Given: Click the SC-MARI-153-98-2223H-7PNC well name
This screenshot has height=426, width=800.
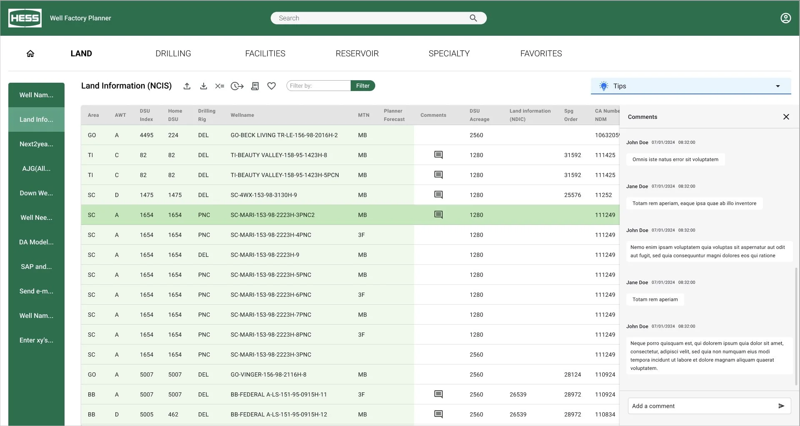Looking at the screenshot, I should click(271, 315).
